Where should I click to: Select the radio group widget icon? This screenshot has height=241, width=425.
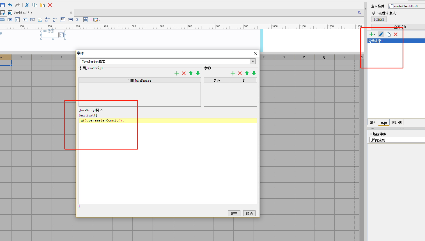click(47, 20)
